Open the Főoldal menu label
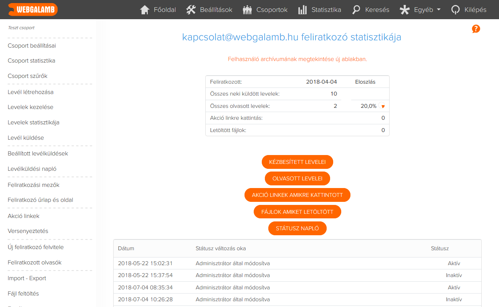 point(165,10)
